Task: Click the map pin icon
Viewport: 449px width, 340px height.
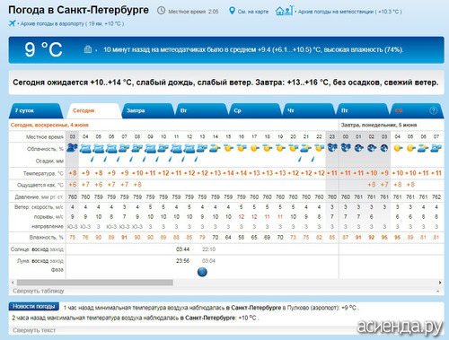Action: click(232, 11)
